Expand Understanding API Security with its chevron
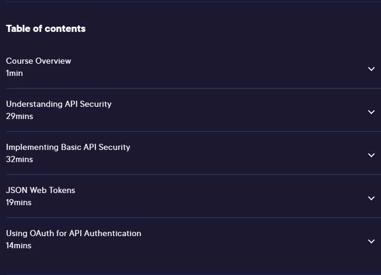The width and height of the screenshot is (381, 275). (x=371, y=112)
